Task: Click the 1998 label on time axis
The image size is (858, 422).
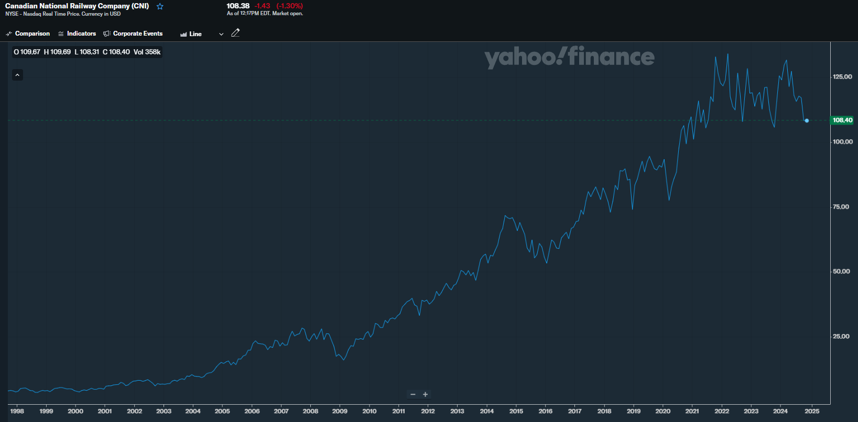Action: pos(17,411)
